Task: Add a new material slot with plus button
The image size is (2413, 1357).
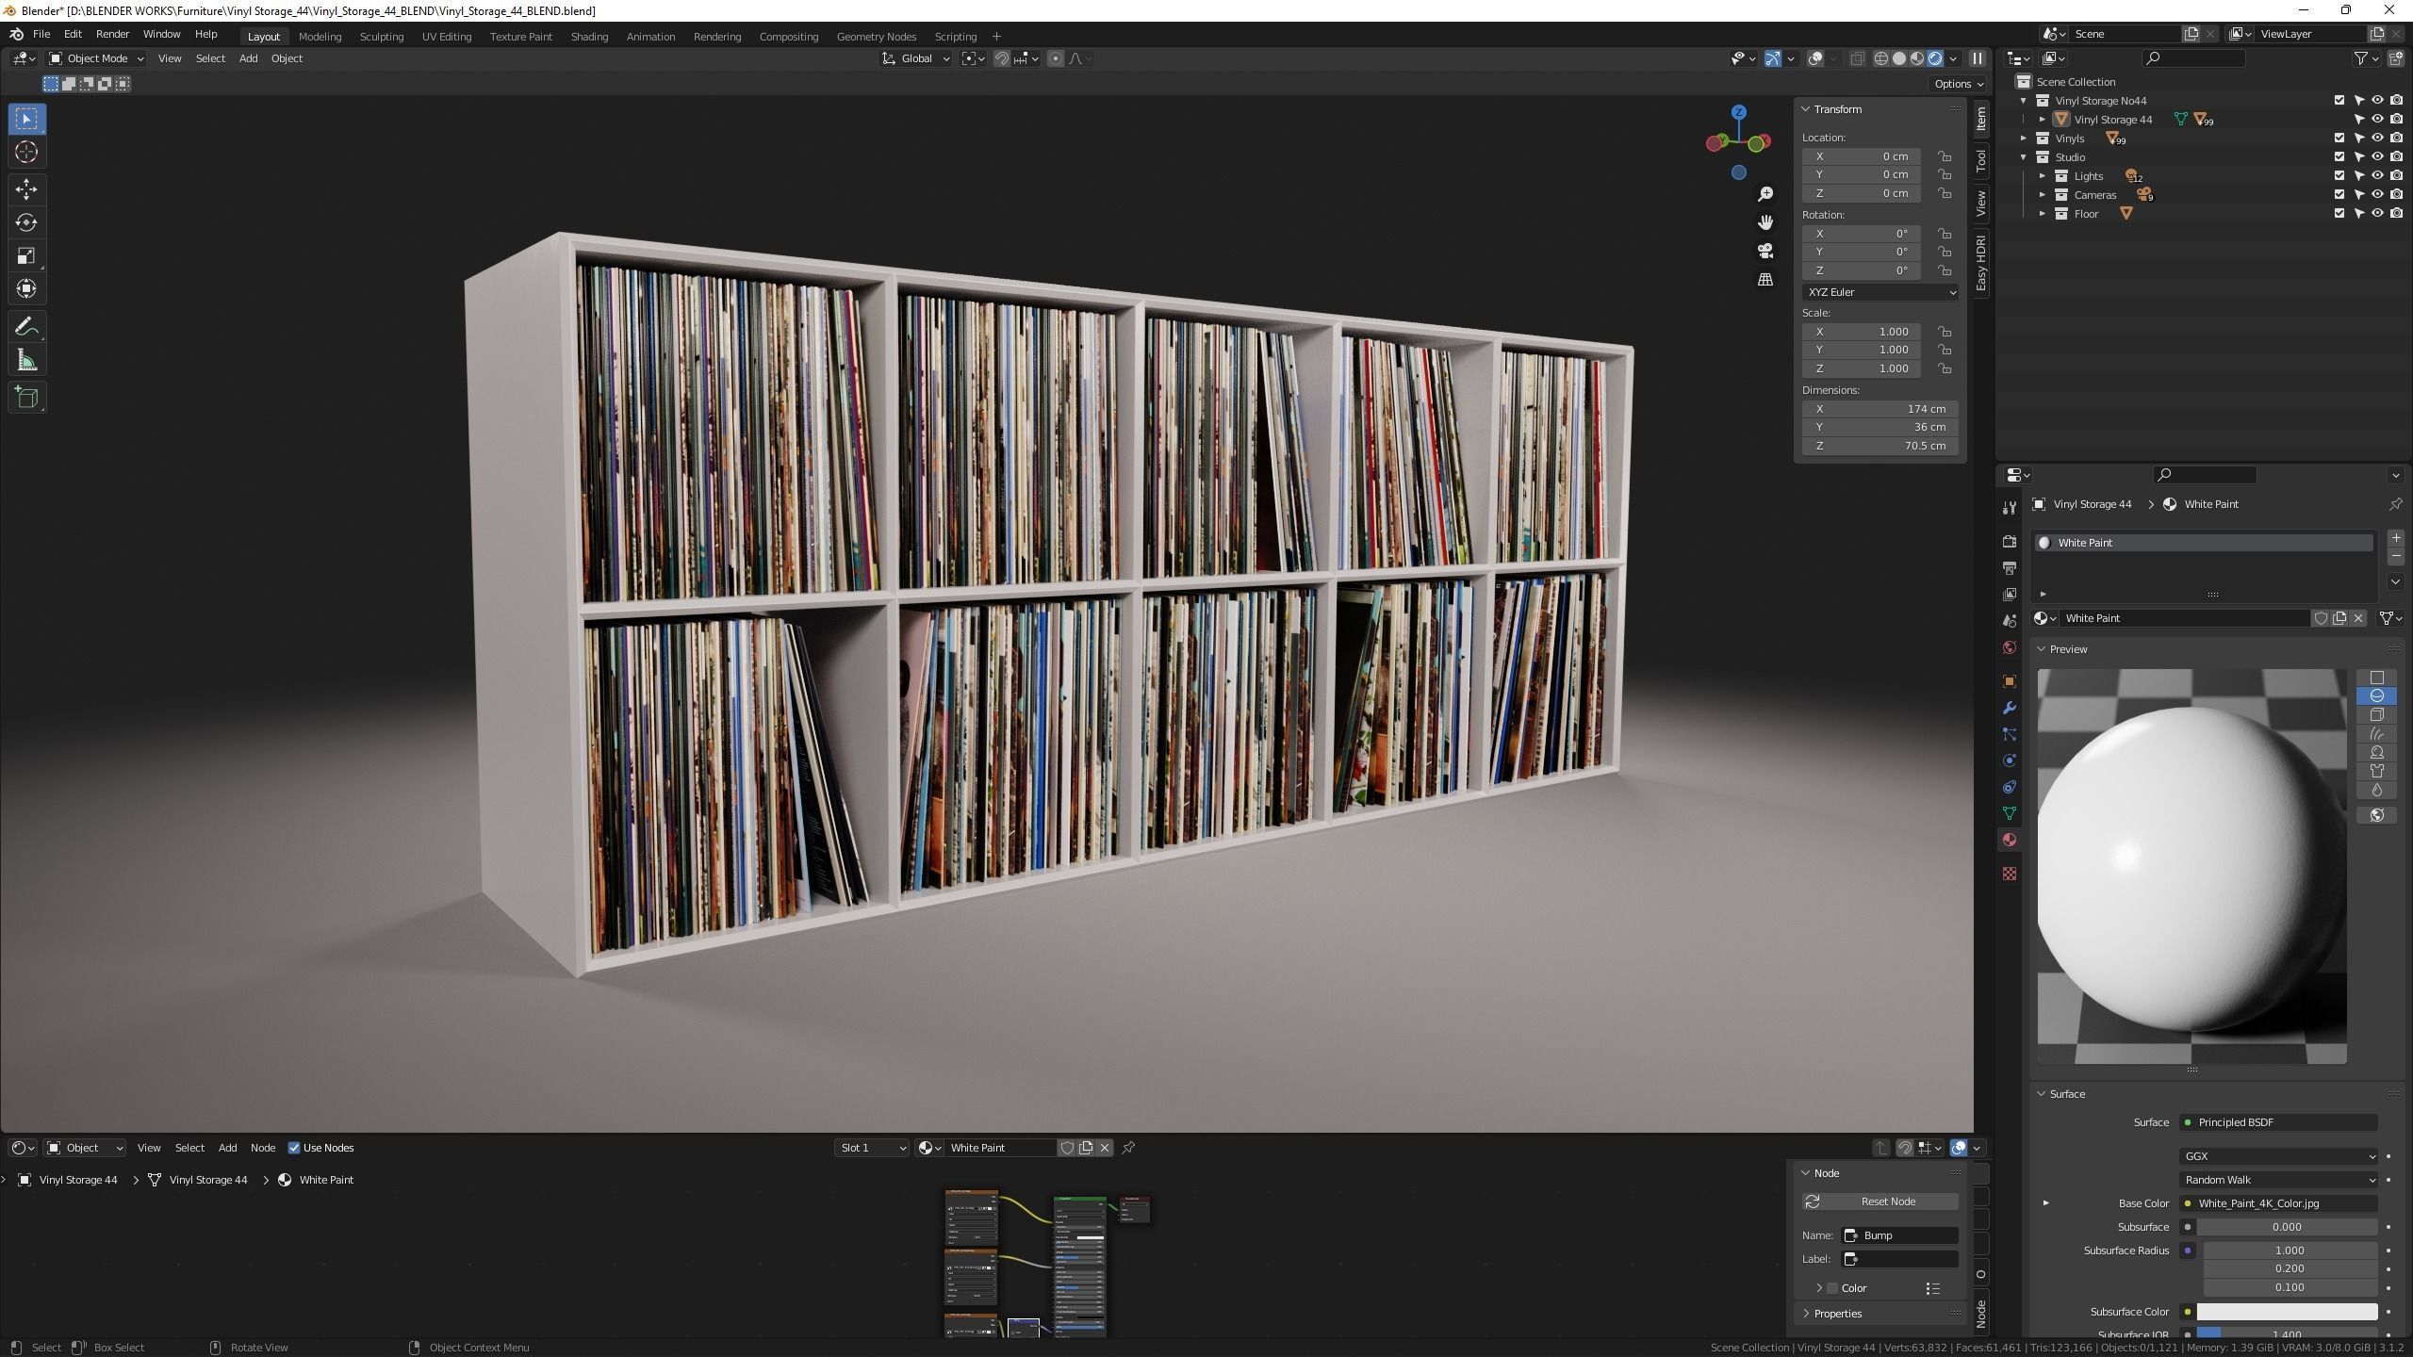Action: pos(2396,538)
